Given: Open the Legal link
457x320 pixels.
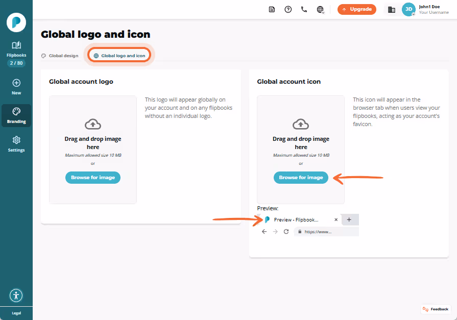Looking at the screenshot, I should [x=16, y=313].
